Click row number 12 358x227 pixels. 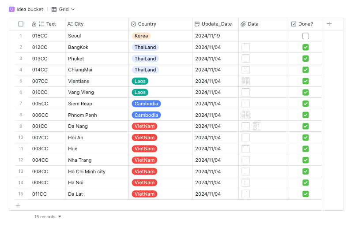[x=21, y=160]
